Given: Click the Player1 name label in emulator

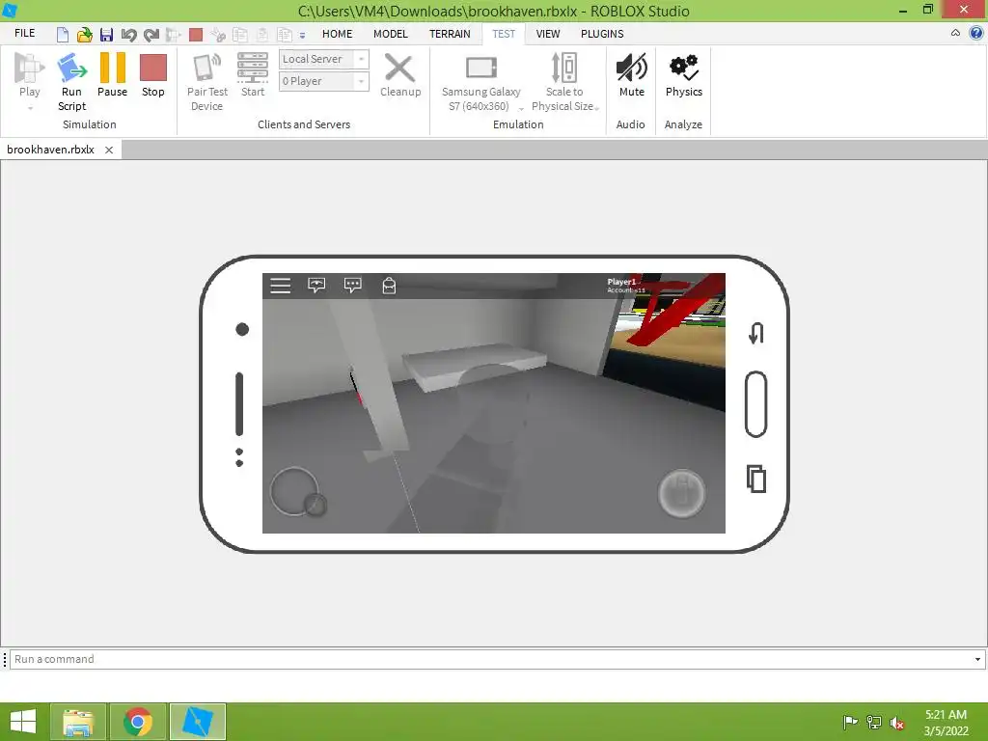Looking at the screenshot, I should point(622,283).
